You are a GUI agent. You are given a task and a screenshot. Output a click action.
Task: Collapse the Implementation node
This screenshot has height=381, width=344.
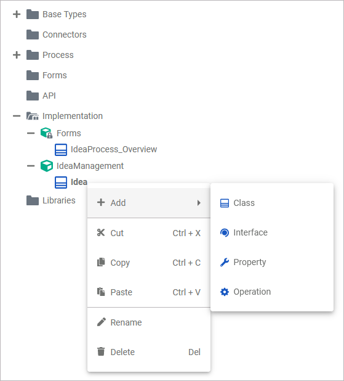coord(17,116)
